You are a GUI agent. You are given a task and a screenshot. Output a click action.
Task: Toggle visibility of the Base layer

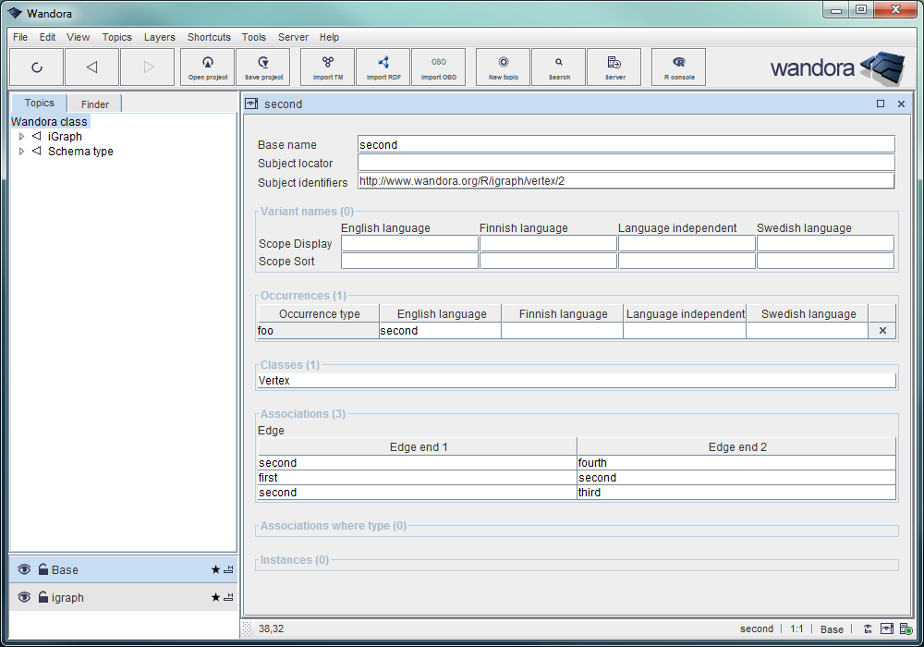click(24, 570)
